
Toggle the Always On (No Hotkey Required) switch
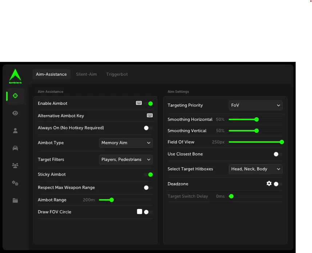pyautogui.click(x=148, y=128)
